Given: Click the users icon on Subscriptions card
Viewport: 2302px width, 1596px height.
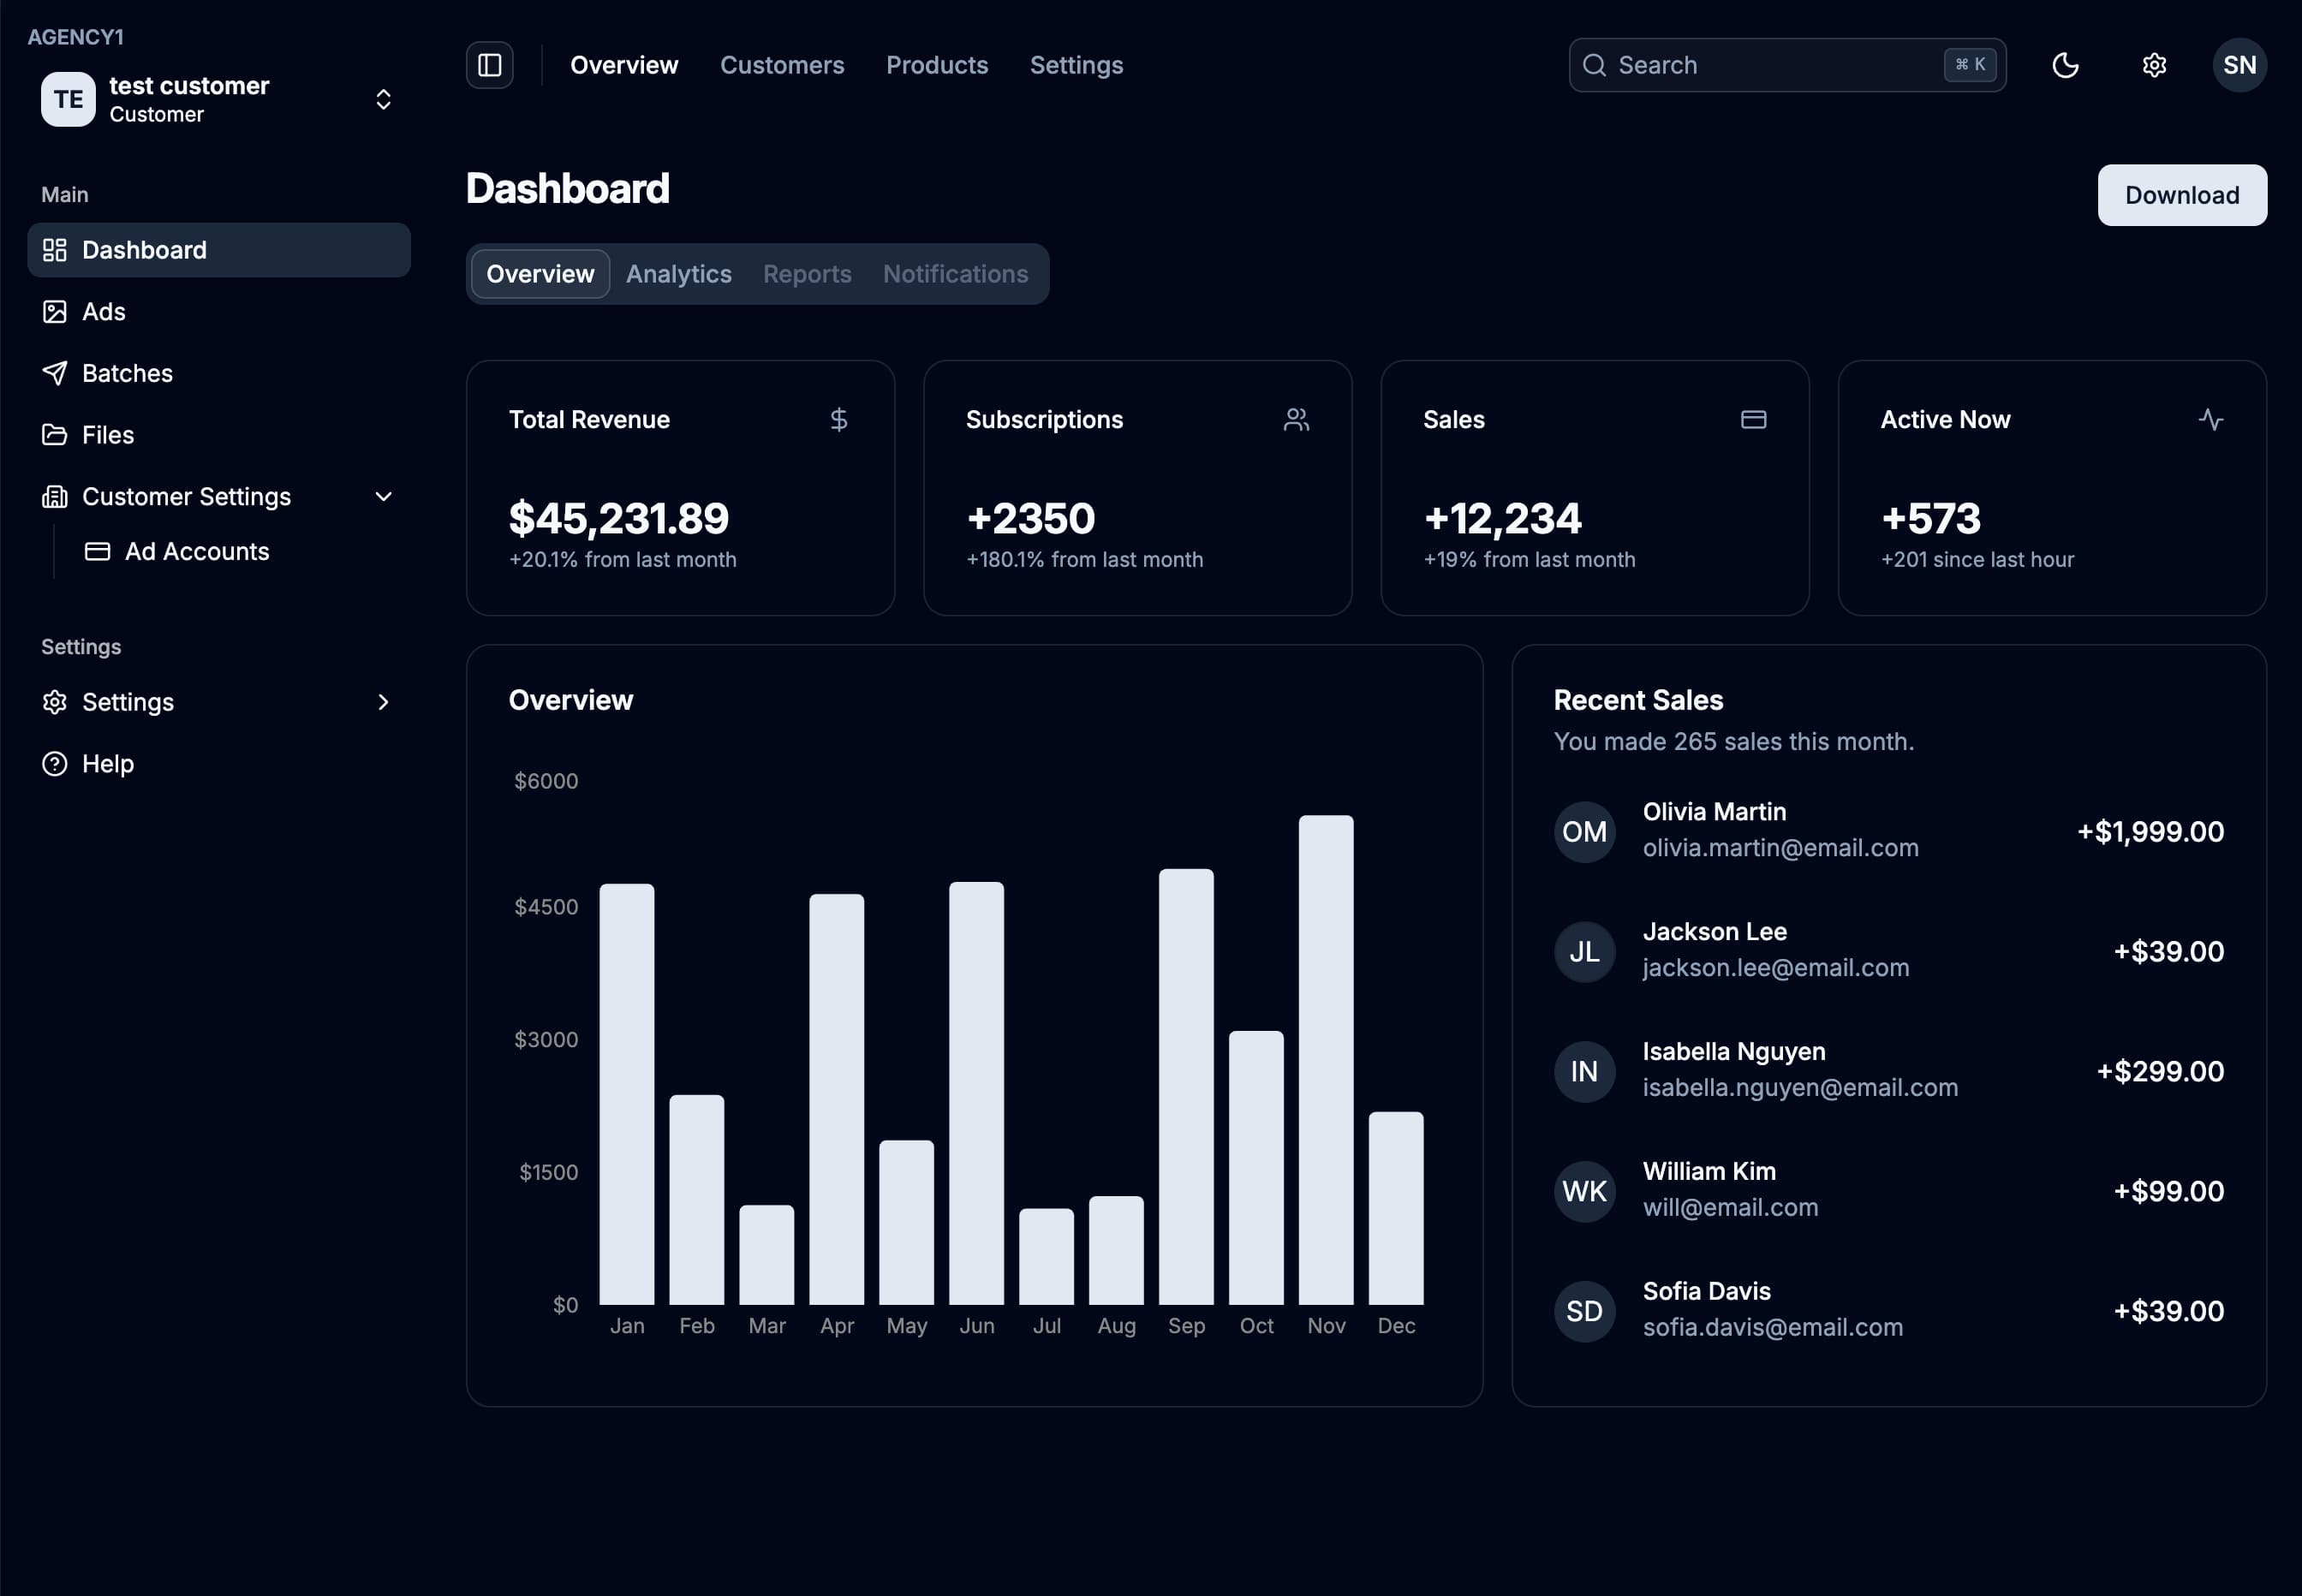Looking at the screenshot, I should coord(1296,419).
